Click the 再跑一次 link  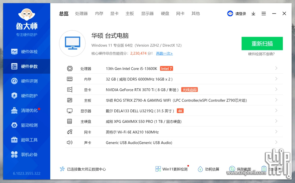[164, 53]
